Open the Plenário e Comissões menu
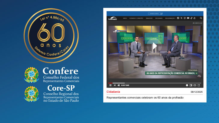The width and height of the screenshot is (219, 123). (x=136, y=18)
